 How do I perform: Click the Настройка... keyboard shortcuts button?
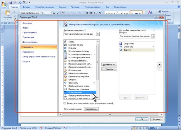pos(91,109)
